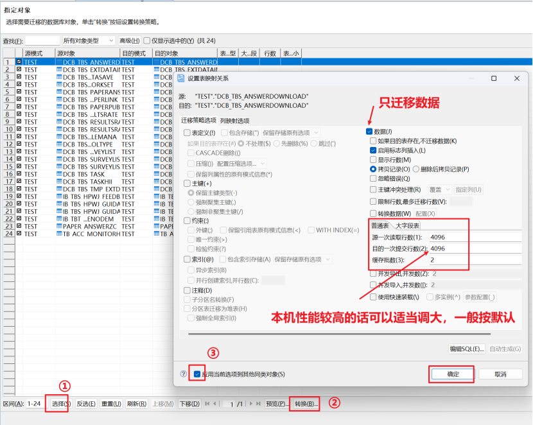Click 查找(F) search input field
533x425 pixels.
[42, 41]
